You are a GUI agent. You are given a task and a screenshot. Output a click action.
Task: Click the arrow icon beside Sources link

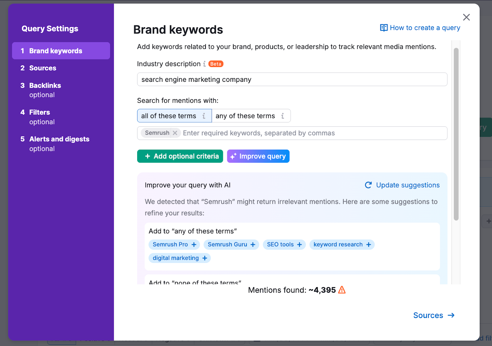pyautogui.click(x=451, y=315)
